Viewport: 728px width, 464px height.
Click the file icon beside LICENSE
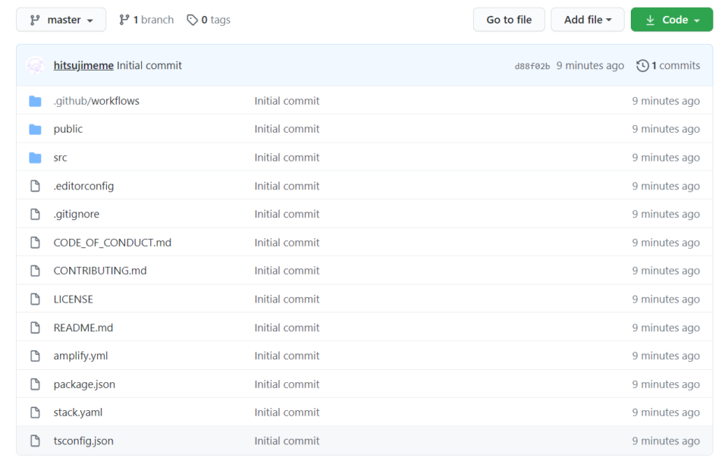(x=35, y=299)
